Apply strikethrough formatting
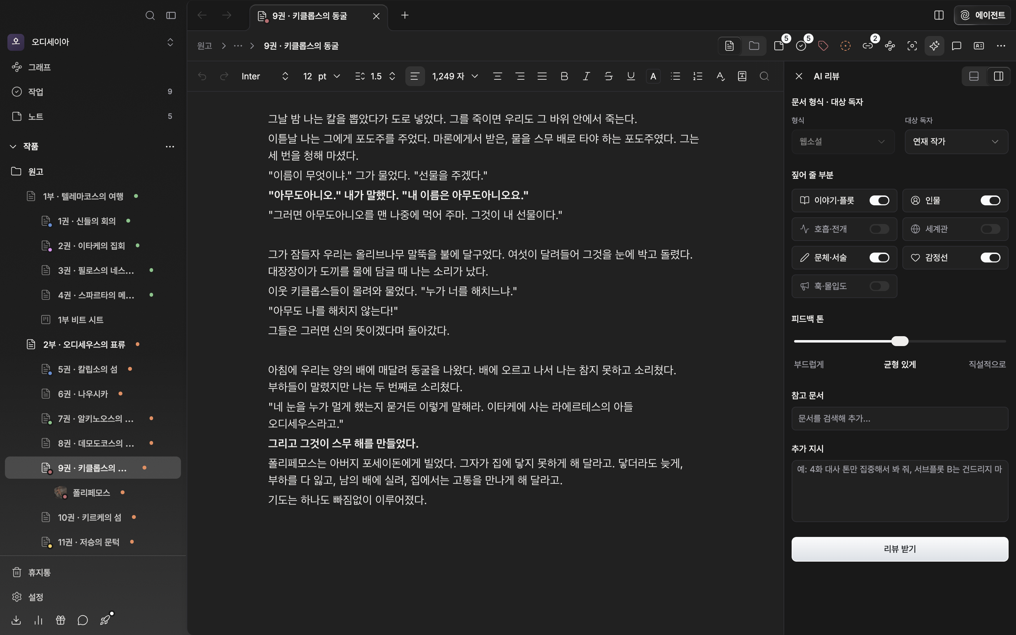The image size is (1016, 635). coord(608,76)
